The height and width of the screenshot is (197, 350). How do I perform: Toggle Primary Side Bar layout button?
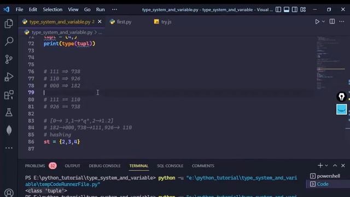(278, 9)
